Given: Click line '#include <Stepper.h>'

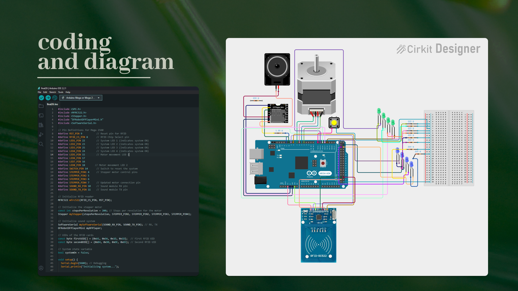Looking at the screenshot, I should point(72,116).
